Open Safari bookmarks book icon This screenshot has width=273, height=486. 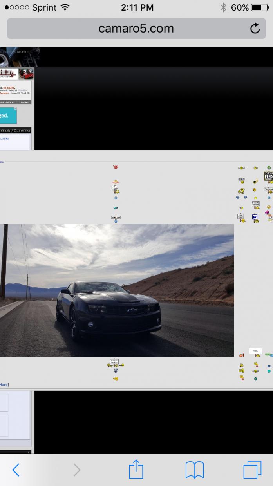coord(195,470)
